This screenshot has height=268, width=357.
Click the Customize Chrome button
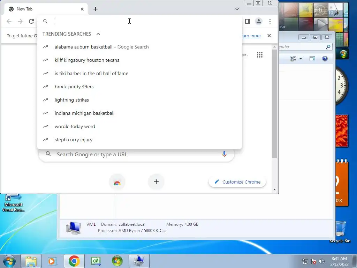(x=237, y=182)
